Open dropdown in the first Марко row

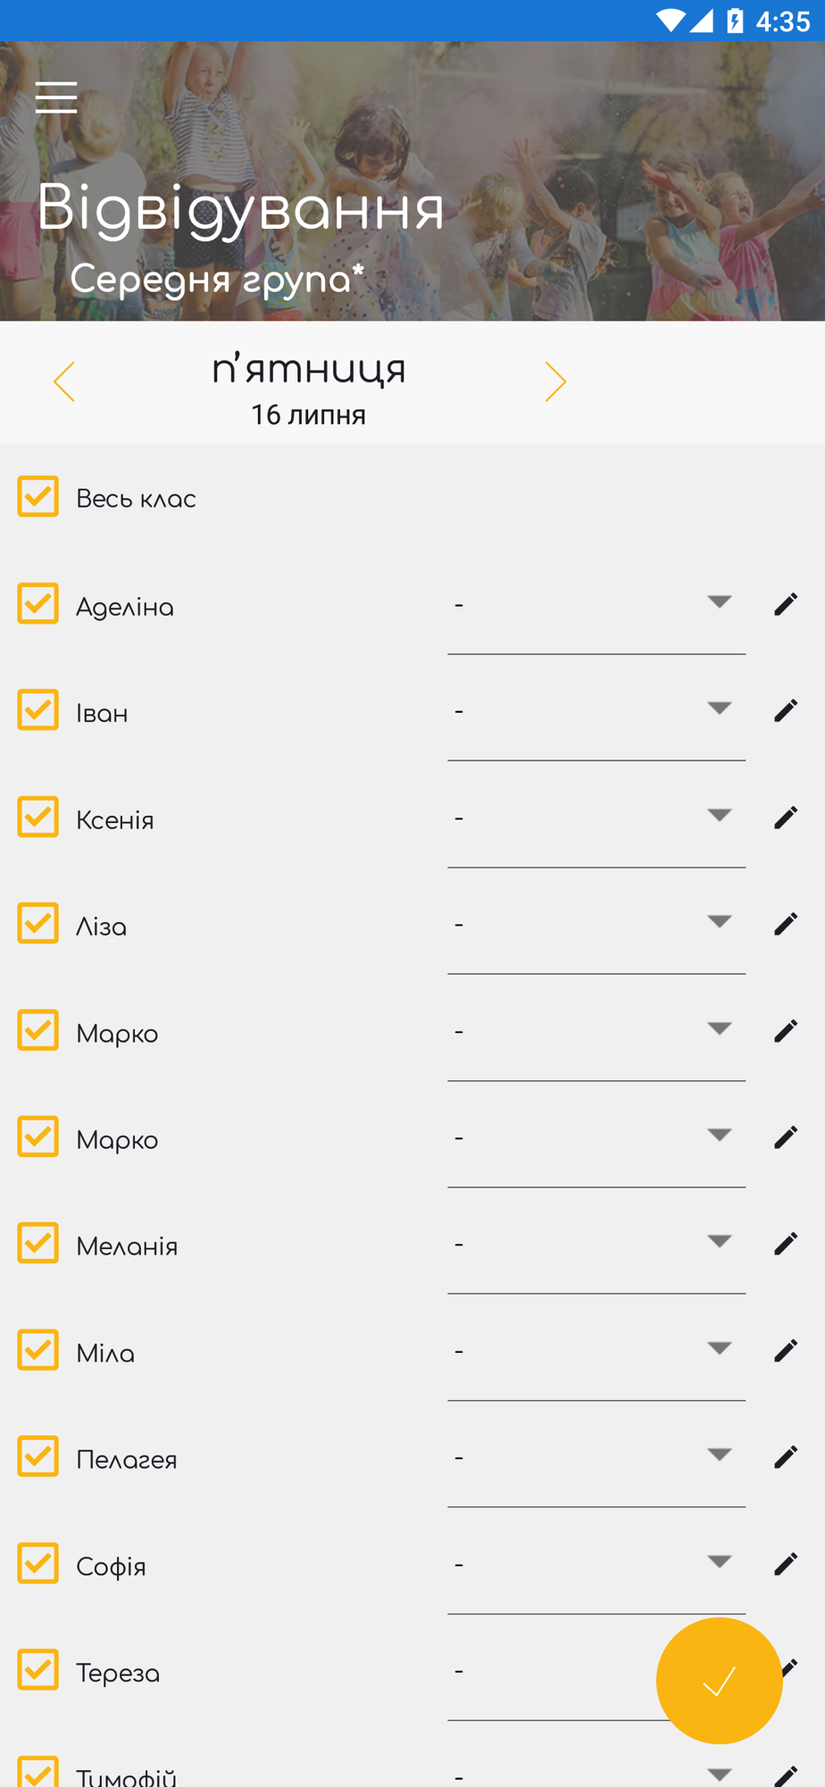coord(596,1031)
